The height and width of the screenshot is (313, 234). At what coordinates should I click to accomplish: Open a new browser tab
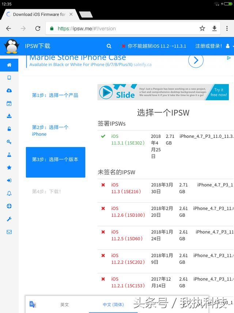86,15
